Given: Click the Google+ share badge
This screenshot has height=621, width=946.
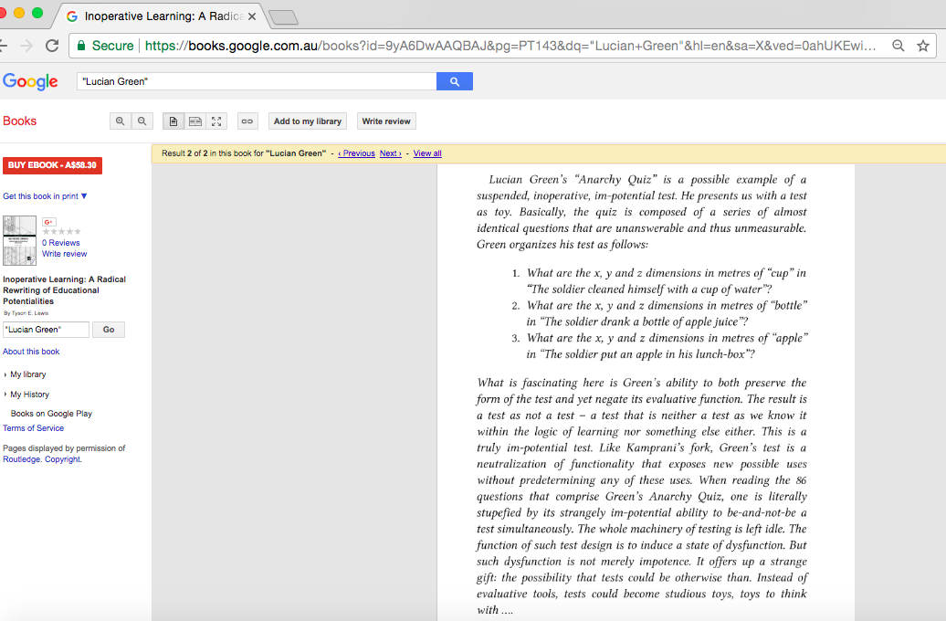Looking at the screenshot, I should [49, 222].
